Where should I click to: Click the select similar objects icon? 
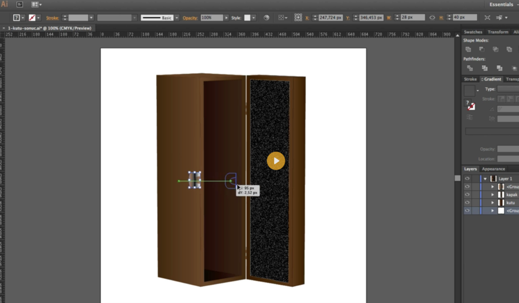pyautogui.click(x=499, y=17)
